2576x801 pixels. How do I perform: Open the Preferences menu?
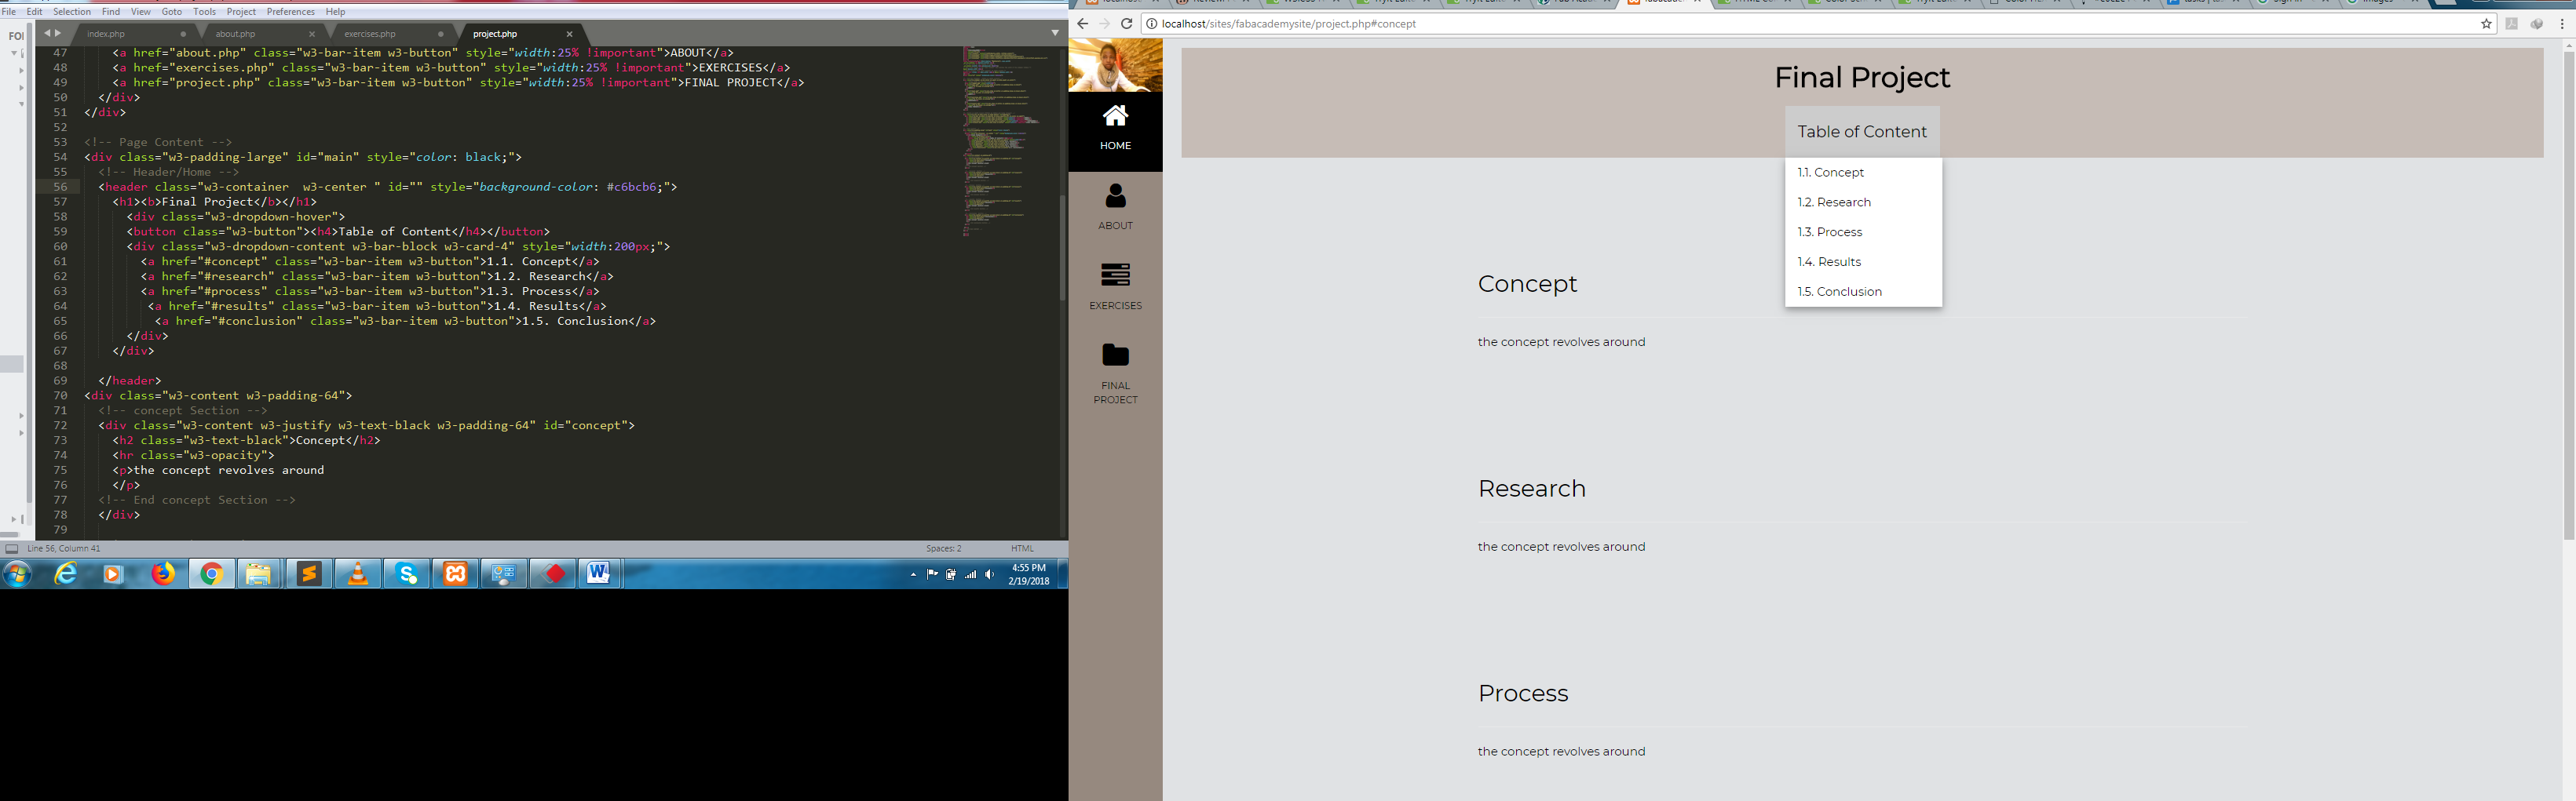(291, 12)
